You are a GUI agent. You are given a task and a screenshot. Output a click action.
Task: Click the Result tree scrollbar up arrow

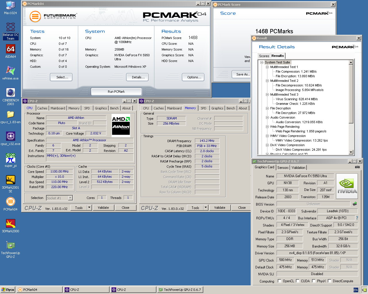tap(351, 62)
